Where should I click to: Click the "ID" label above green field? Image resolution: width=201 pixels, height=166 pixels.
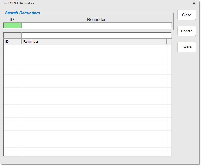(12, 19)
